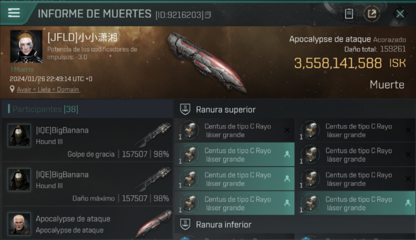Close the Informe de Muertes window
Viewport: 416px width, 240px height.
tap(400, 14)
